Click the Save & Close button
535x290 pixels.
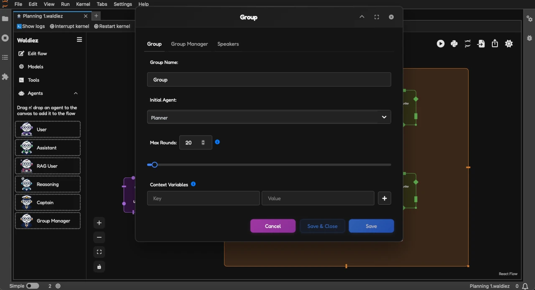[322, 226]
